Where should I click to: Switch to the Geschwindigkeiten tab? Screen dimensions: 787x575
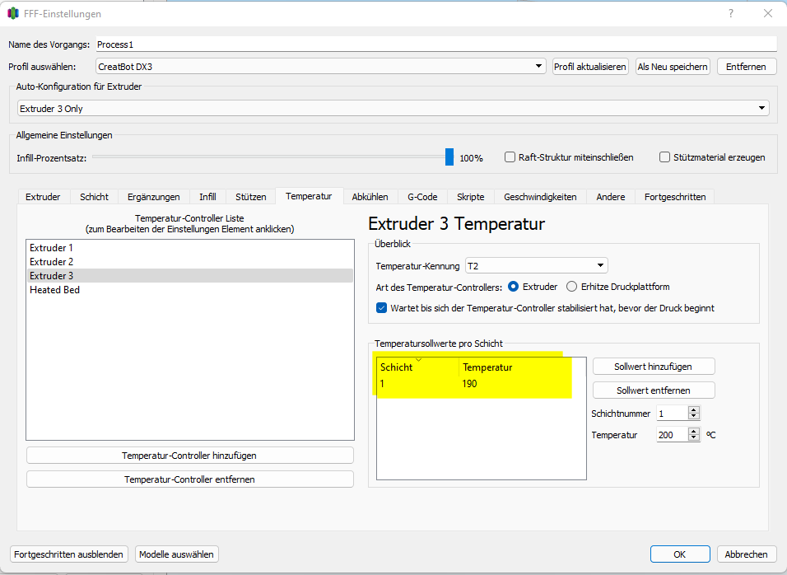[540, 197]
